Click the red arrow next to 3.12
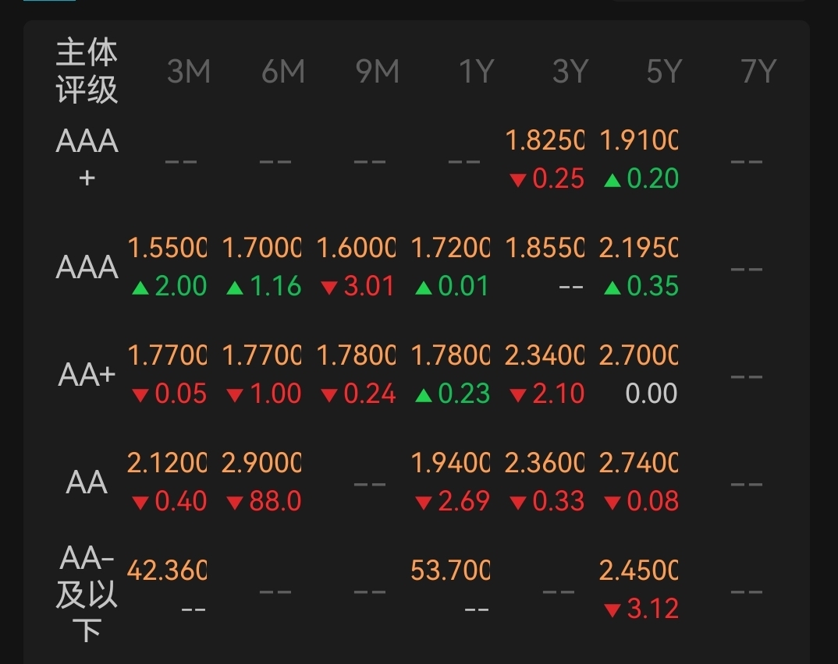The height and width of the screenshot is (664, 838). 612,610
